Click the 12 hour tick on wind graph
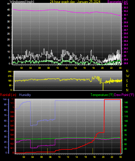Viewport: 135px width, 161px height. [x=66, y=68]
